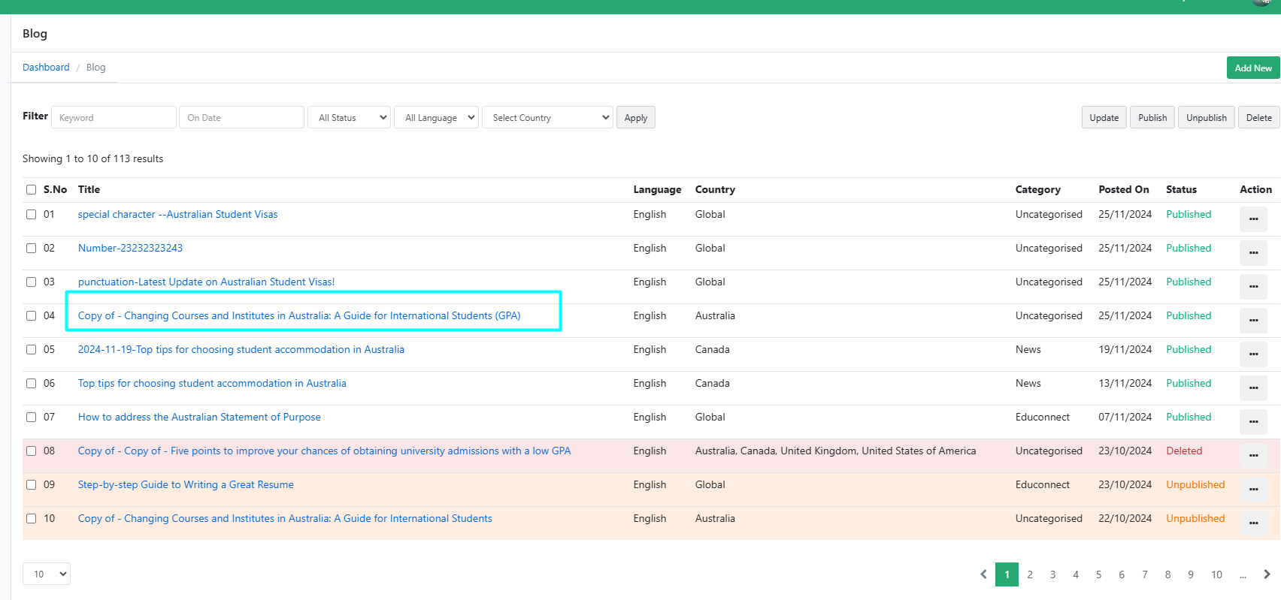The height and width of the screenshot is (600, 1281).
Task: Open action menu for deleted row 08
Action: 1252,455
